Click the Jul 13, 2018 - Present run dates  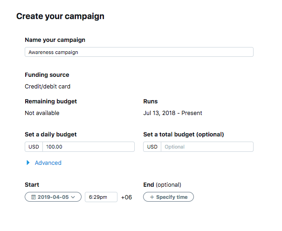(172, 113)
